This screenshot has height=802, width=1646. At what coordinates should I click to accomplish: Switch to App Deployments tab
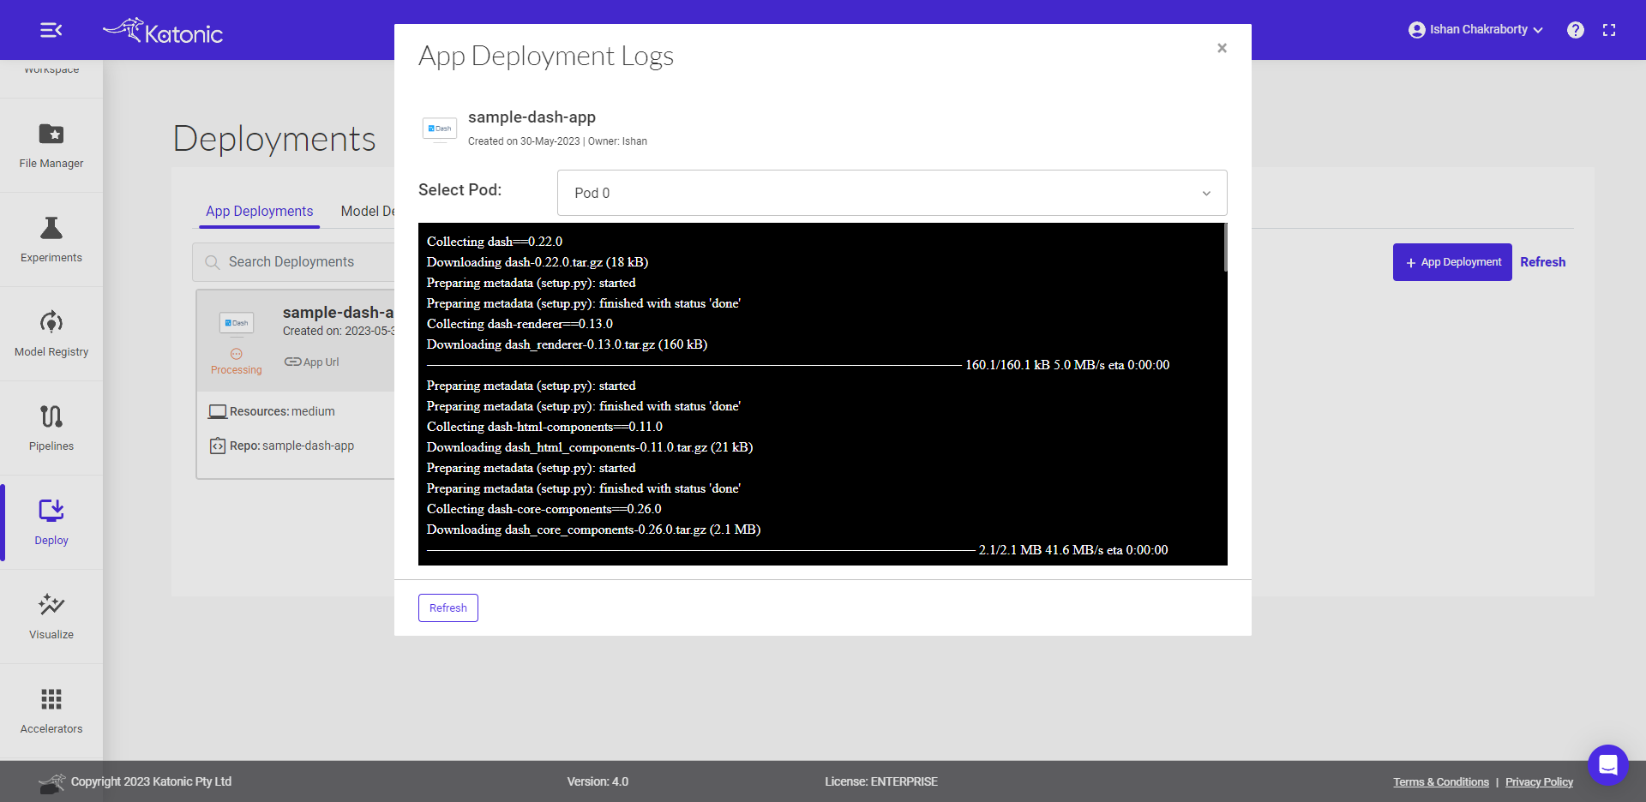(259, 211)
